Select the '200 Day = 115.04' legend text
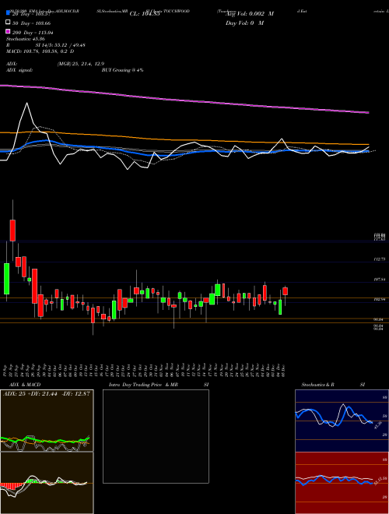Image resolution: width=389 pixels, height=514 pixels. pyautogui.click(x=33, y=33)
